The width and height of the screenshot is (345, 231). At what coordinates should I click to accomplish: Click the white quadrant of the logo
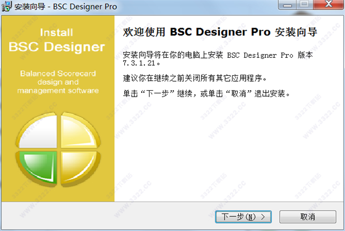[x=37, y=131]
